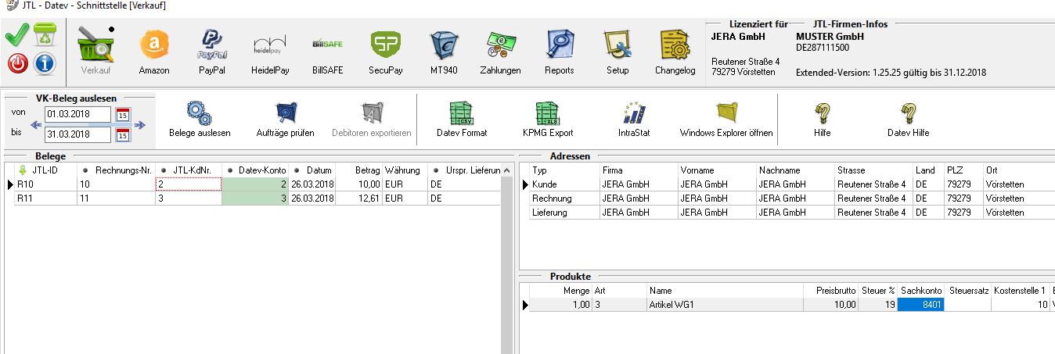
Task: Click Datev-Konto cell of row R11
Action: [255, 198]
